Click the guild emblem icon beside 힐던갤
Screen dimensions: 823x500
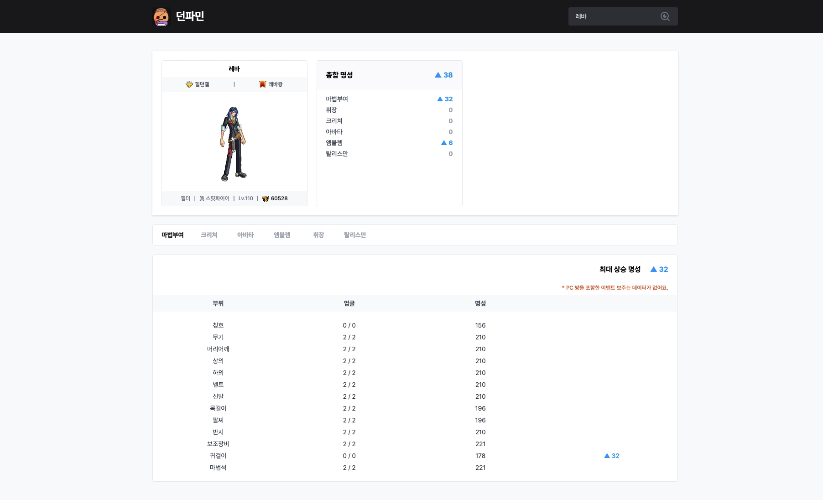click(189, 84)
